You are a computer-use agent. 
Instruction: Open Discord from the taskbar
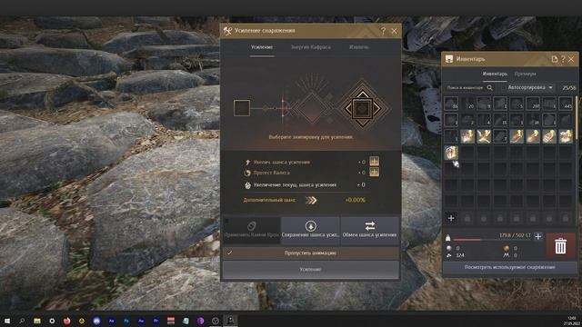point(96,321)
